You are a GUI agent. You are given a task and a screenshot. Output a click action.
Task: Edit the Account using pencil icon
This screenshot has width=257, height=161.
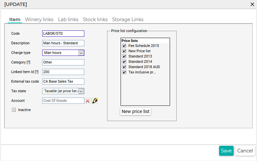[x=95, y=101]
